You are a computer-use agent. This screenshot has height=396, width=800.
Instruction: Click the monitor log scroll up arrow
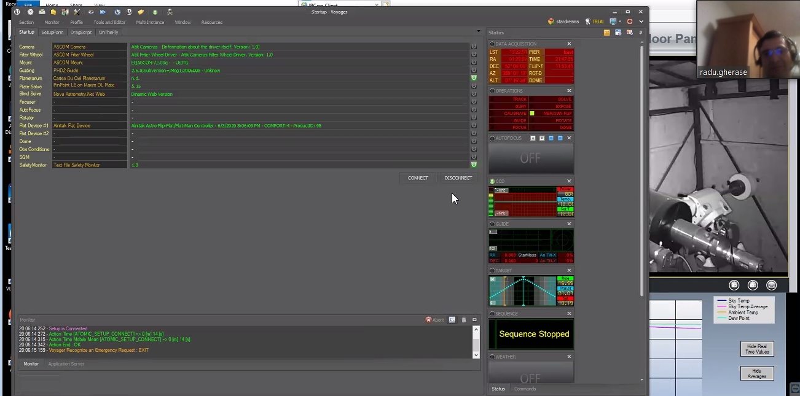(x=476, y=329)
